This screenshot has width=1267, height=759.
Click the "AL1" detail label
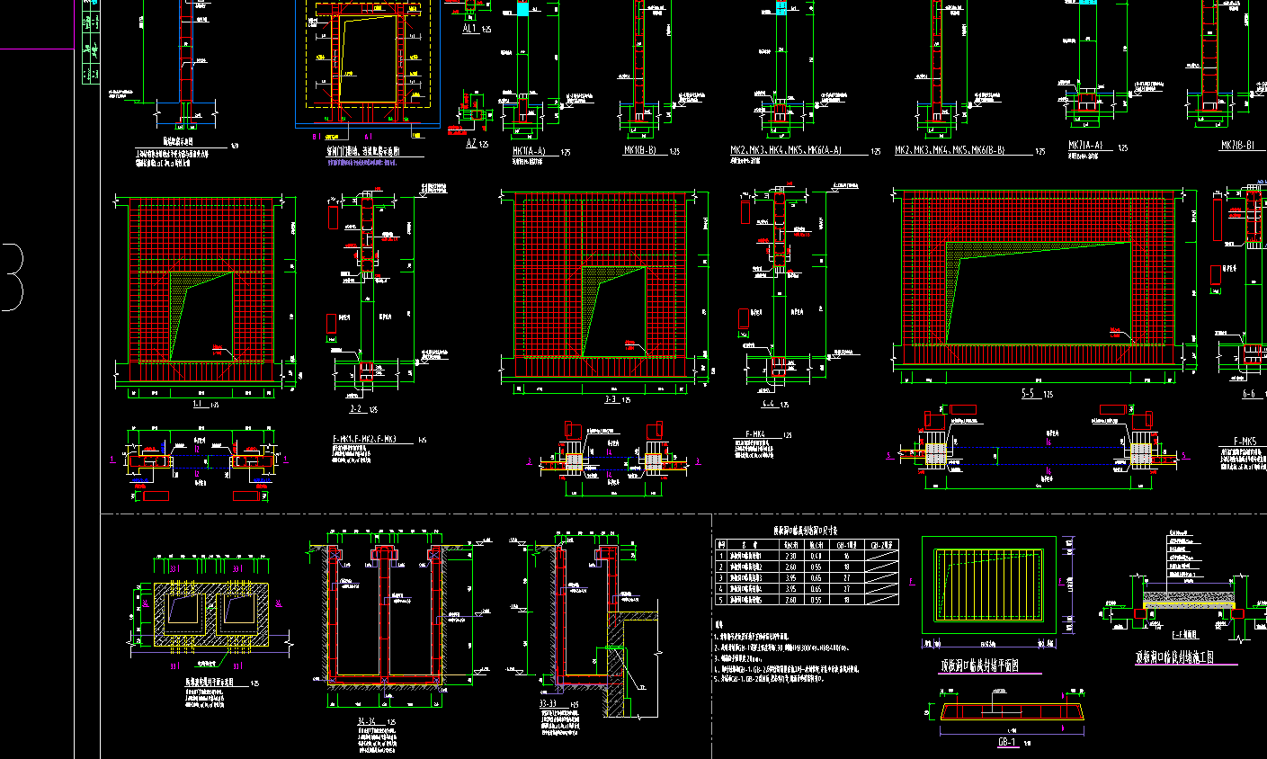click(470, 30)
